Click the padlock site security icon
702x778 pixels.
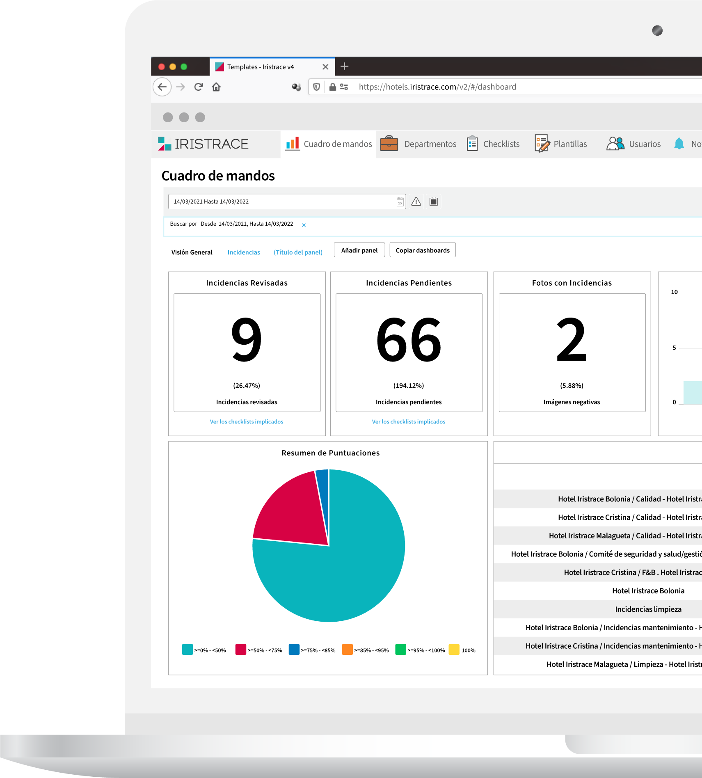[x=333, y=87]
